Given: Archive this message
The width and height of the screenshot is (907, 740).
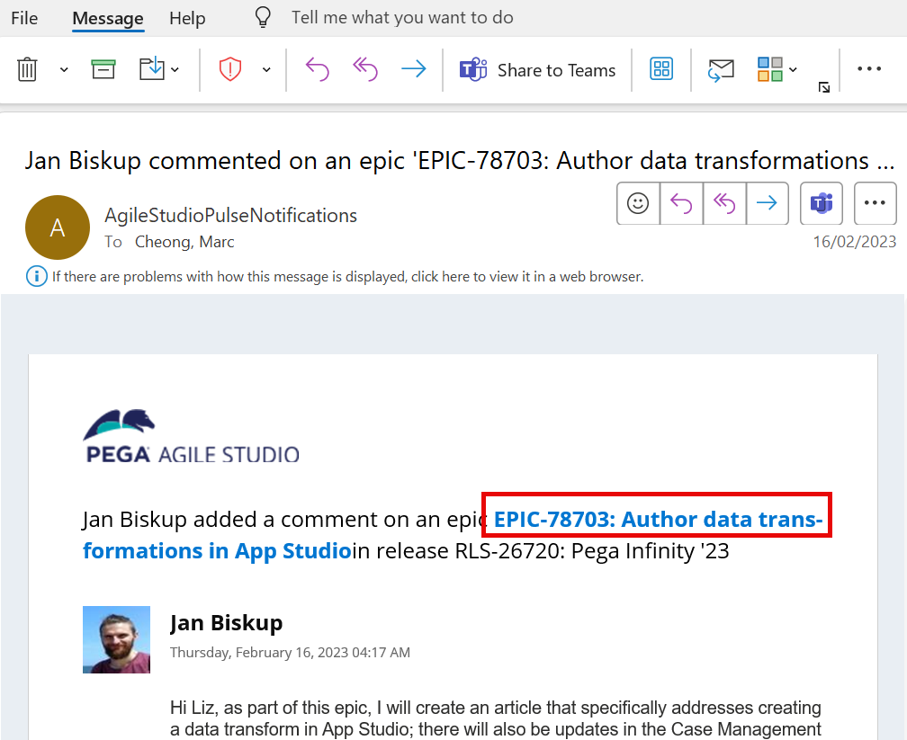Looking at the screenshot, I should coord(103,69).
